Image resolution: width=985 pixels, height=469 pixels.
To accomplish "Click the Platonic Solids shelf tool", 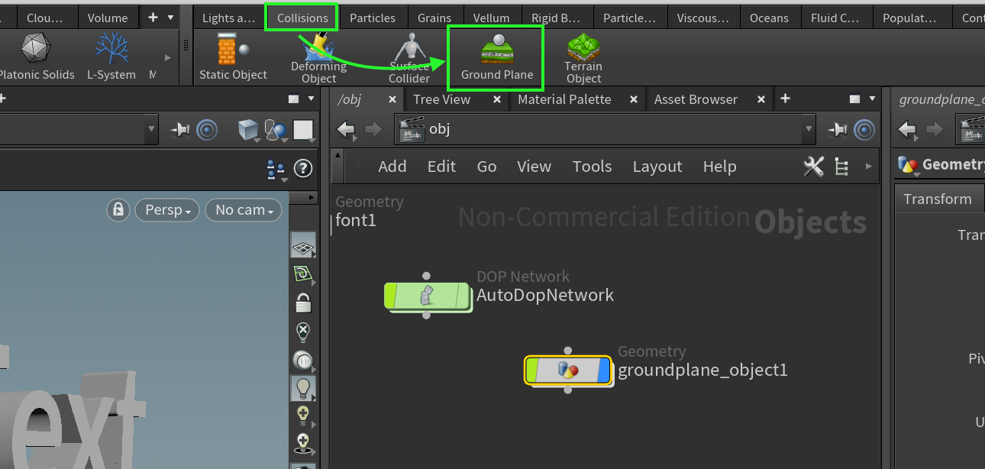I will click(34, 57).
